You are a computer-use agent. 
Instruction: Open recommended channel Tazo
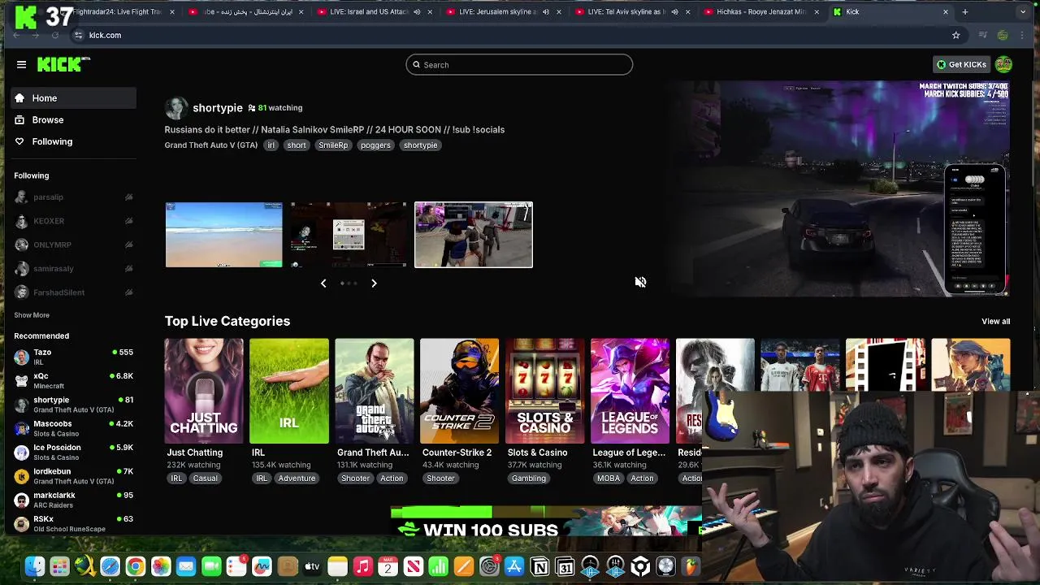pyautogui.click(x=74, y=357)
